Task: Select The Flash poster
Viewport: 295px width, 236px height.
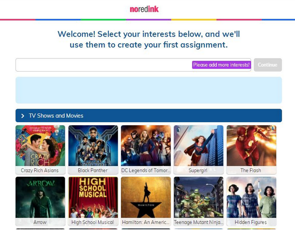Action: tap(251, 150)
